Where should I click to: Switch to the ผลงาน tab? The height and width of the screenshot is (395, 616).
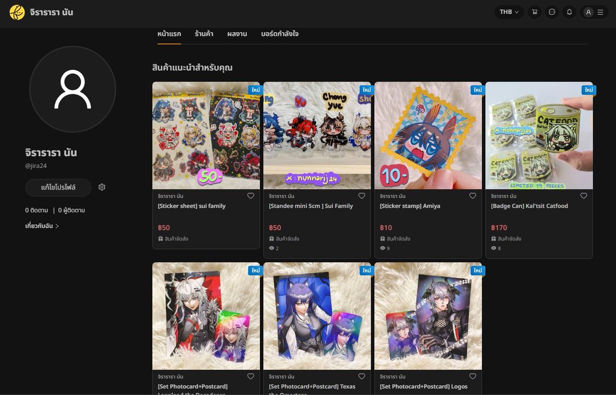click(x=237, y=34)
